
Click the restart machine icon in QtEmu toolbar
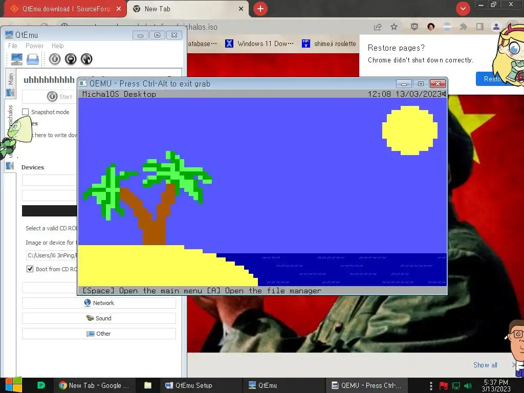86,59
